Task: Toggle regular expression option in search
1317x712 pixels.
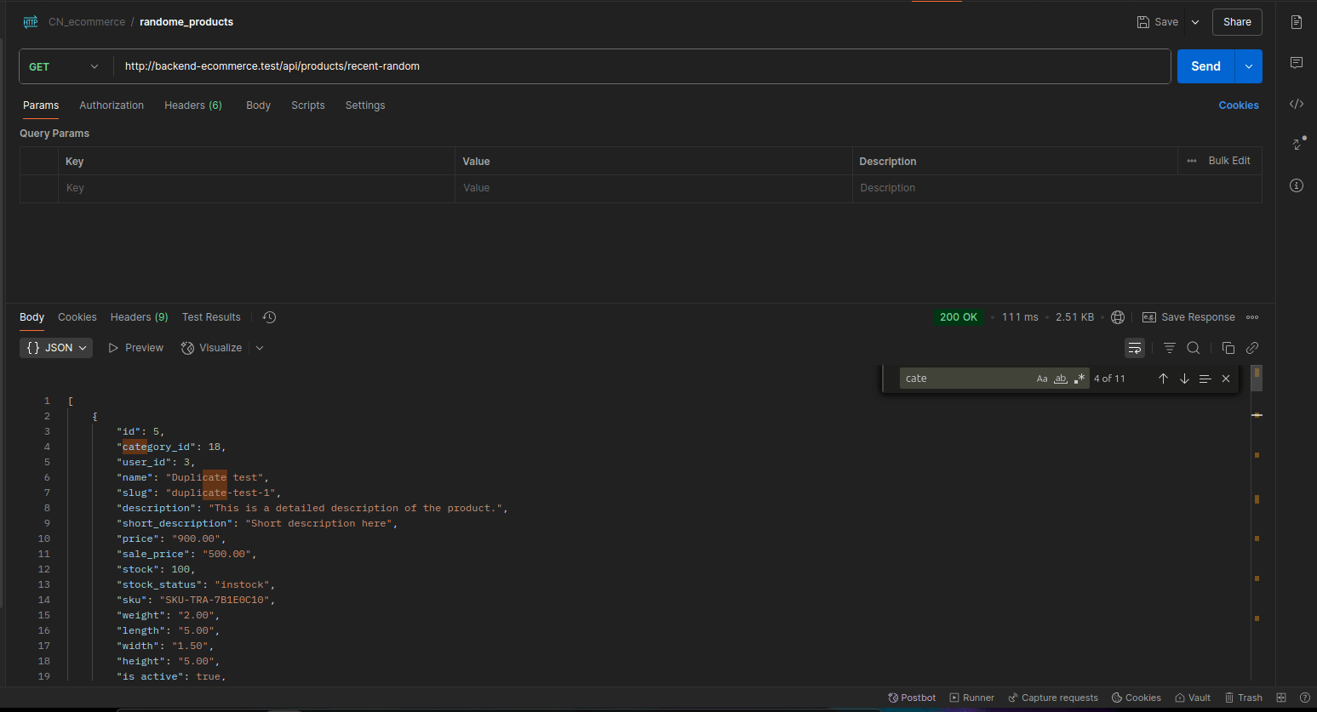Action: tap(1079, 379)
